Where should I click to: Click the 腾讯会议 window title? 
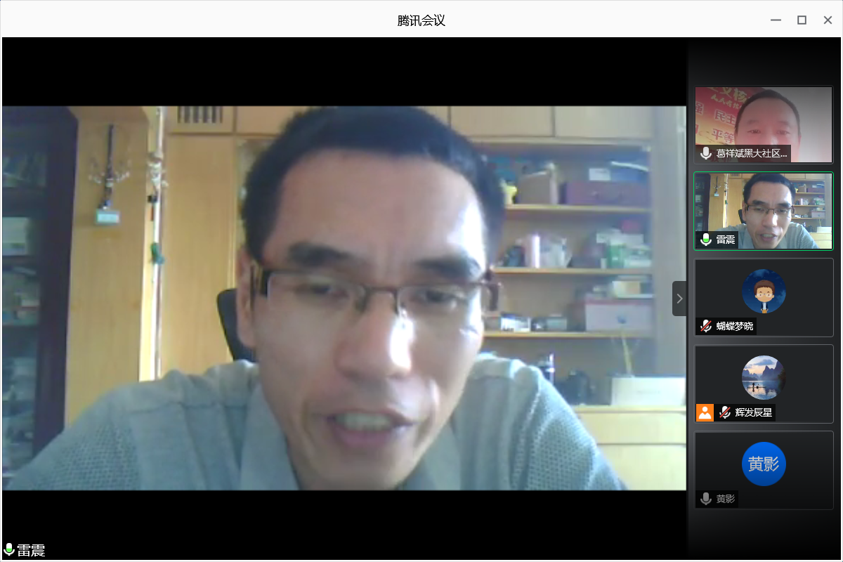421,20
